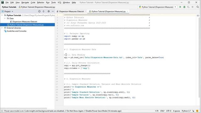Select the Data folder in project tree
The width and height of the screenshot is (201, 113).
point(11,19)
